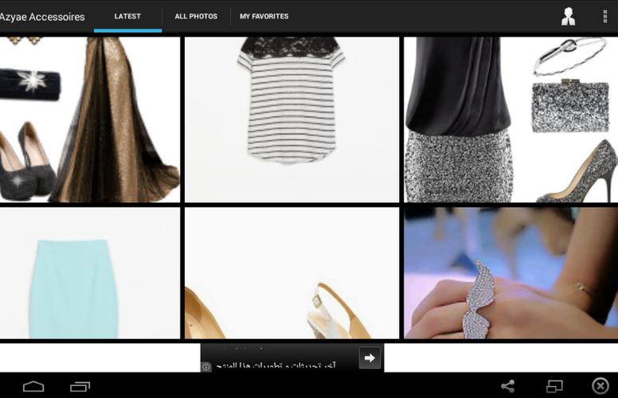Tap the Android home button
This screenshot has height=398, width=618.
[x=33, y=386]
